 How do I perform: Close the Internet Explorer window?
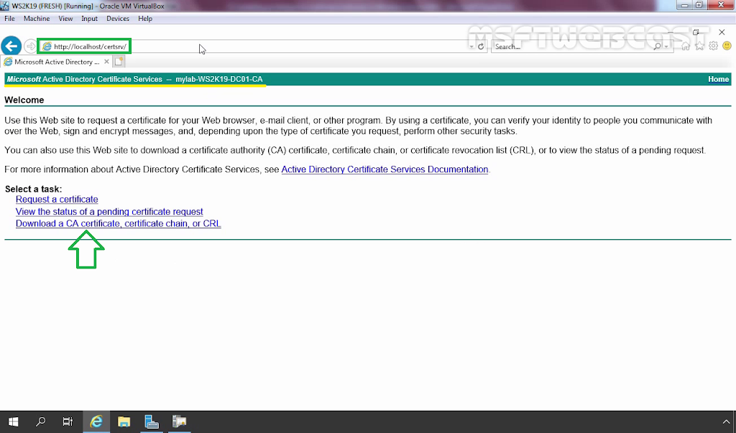point(722,32)
